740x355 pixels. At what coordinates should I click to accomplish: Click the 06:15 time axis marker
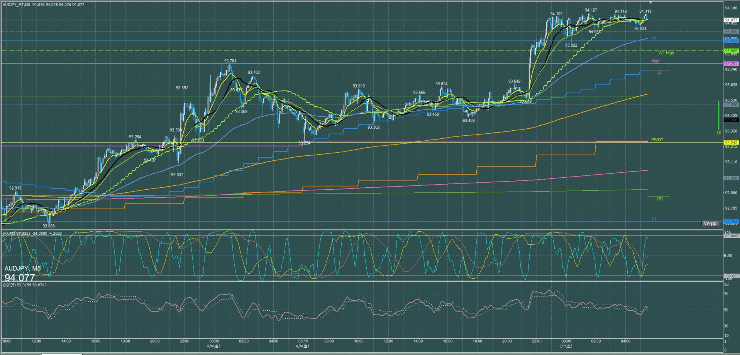coord(303,341)
